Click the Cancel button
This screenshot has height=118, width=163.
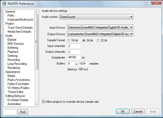click(x=138, y=111)
